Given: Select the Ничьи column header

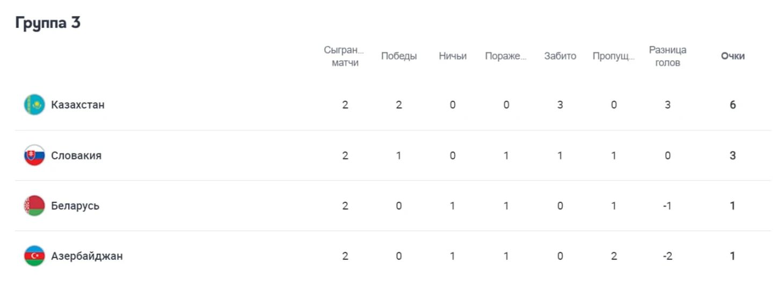Looking at the screenshot, I should pyautogui.click(x=453, y=56).
